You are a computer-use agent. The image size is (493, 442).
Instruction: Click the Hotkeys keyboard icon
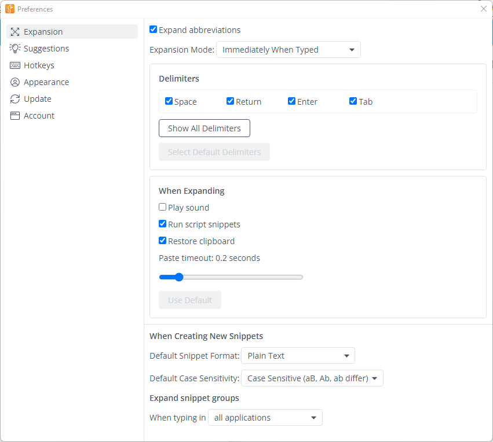coord(15,65)
